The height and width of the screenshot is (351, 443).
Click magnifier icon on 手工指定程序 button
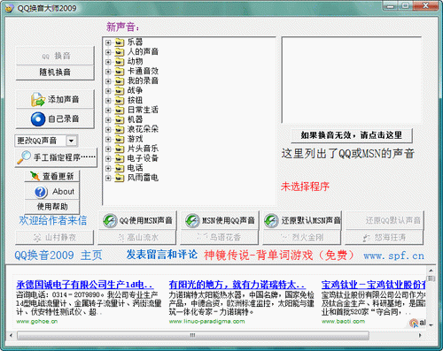coord(24,157)
